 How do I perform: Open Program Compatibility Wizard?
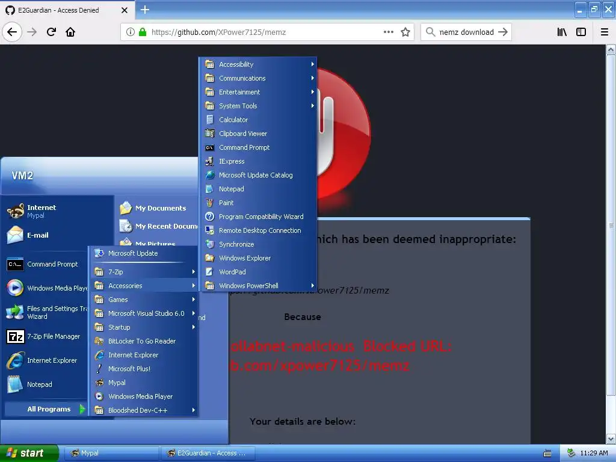tap(258, 217)
